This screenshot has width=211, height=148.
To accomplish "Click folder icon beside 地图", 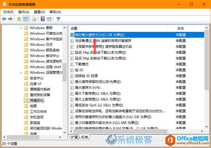I will pyautogui.click(x=26, y=106).
